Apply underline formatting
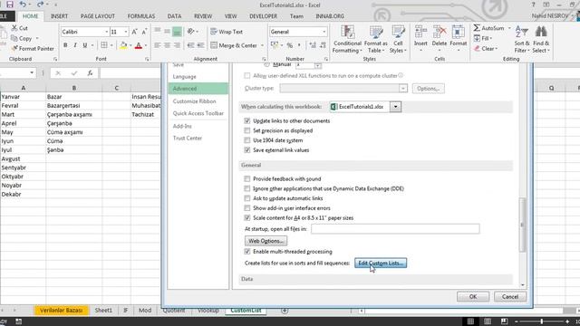Screen dimensions: 580x326 (x=85, y=45)
